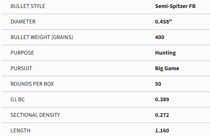Click the LENGTH label
The width and height of the screenshot is (210, 136).
21,131
